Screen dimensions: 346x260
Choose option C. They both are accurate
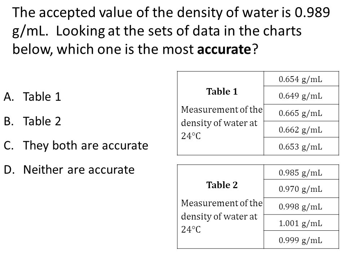pos(76,146)
